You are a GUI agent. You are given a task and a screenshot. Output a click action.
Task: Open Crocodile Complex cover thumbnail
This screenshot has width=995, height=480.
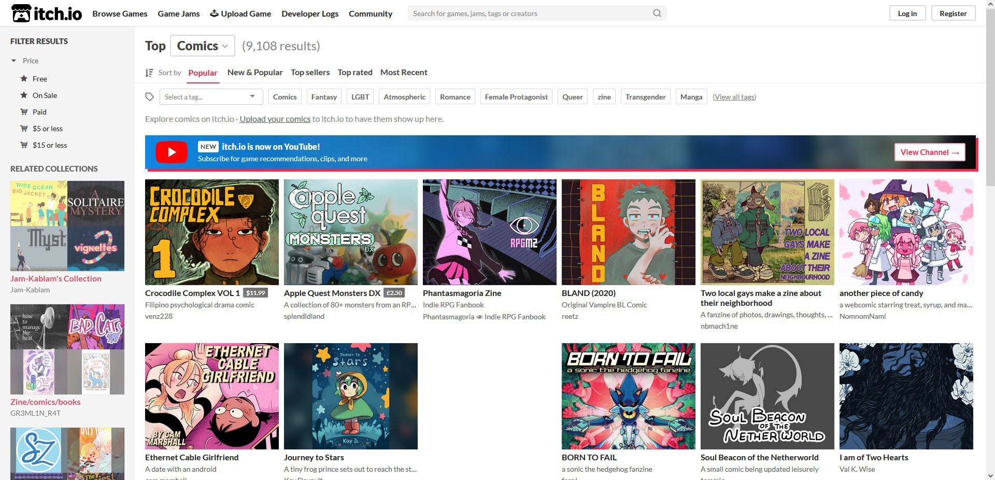click(x=212, y=232)
